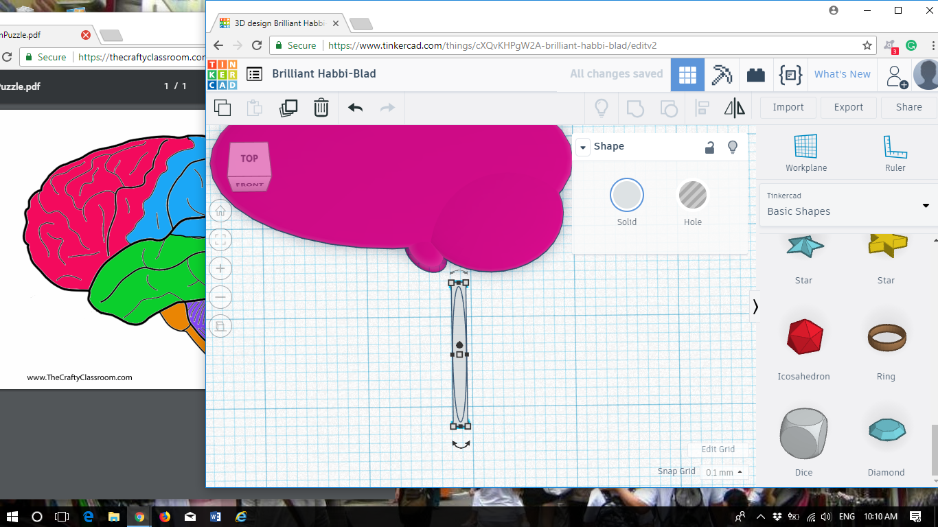This screenshot has width=938, height=527.
Task: Delete the selected shape with the trash icon
Action: pos(321,108)
